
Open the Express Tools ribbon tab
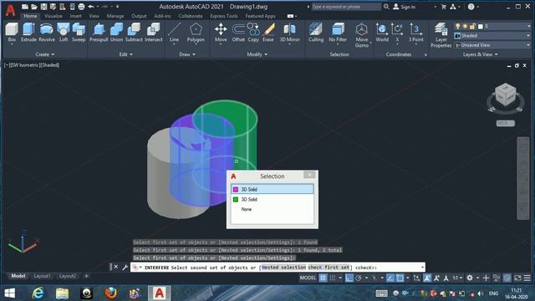pos(224,16)
